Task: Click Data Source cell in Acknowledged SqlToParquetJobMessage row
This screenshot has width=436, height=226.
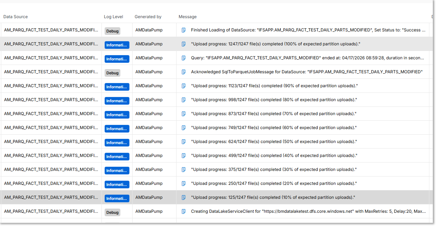Action: click(51, 72)
